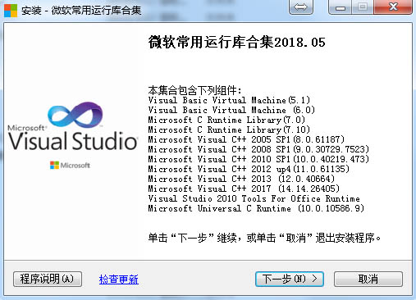
Task: Click the four-color flag icon in title bar
Action: tap(11, 11)
